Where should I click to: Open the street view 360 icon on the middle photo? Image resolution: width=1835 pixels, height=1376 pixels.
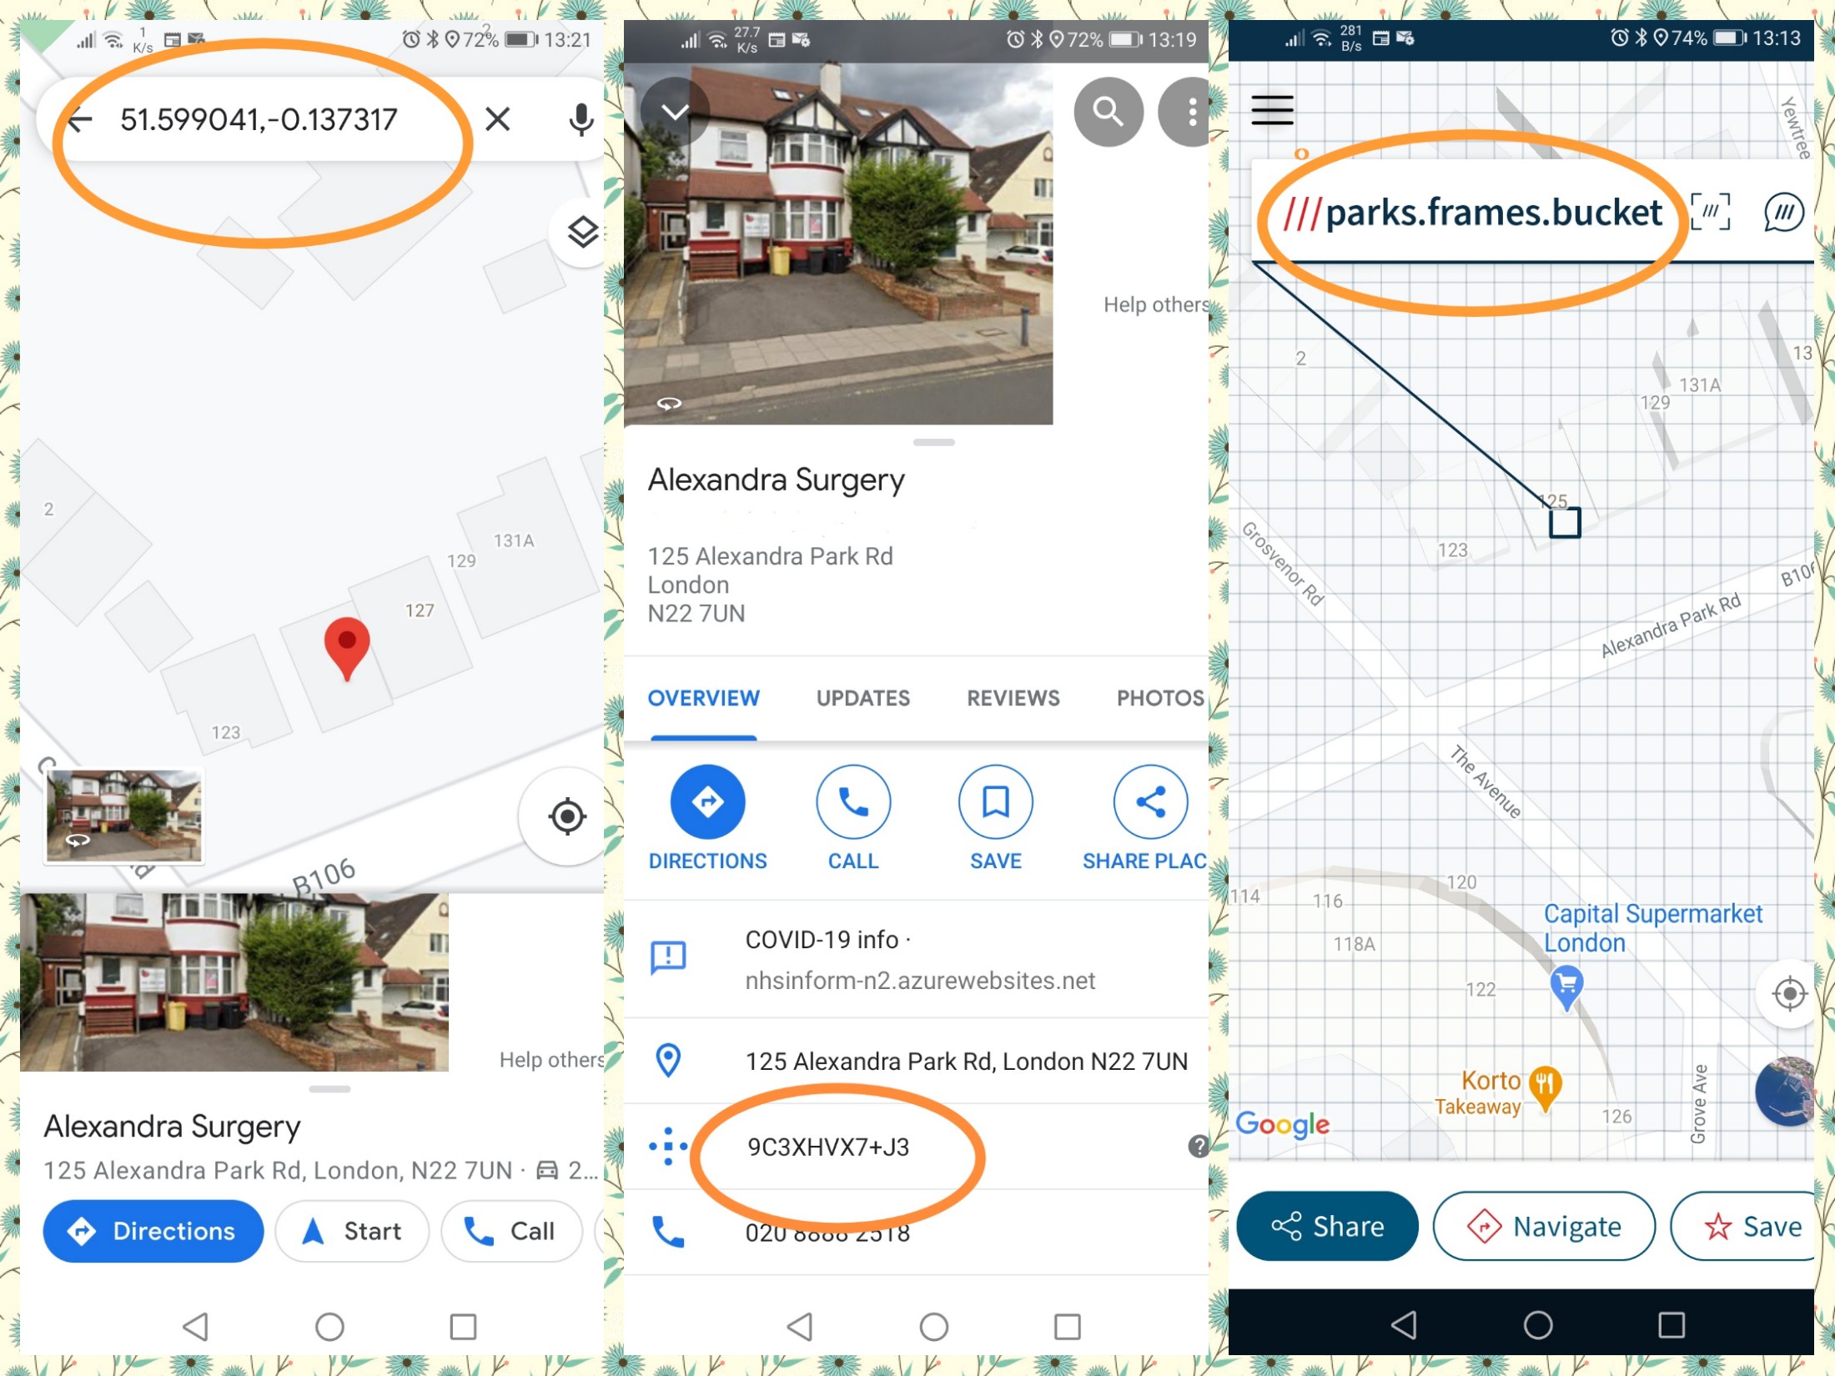[x=669, y=404]
